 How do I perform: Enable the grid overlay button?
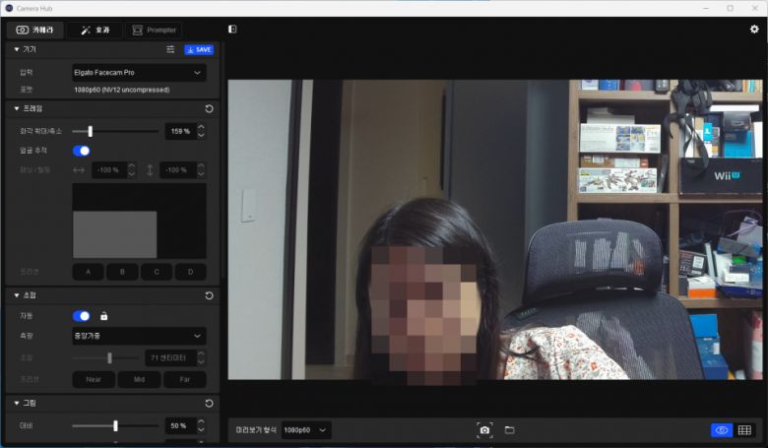click(745, 430)
